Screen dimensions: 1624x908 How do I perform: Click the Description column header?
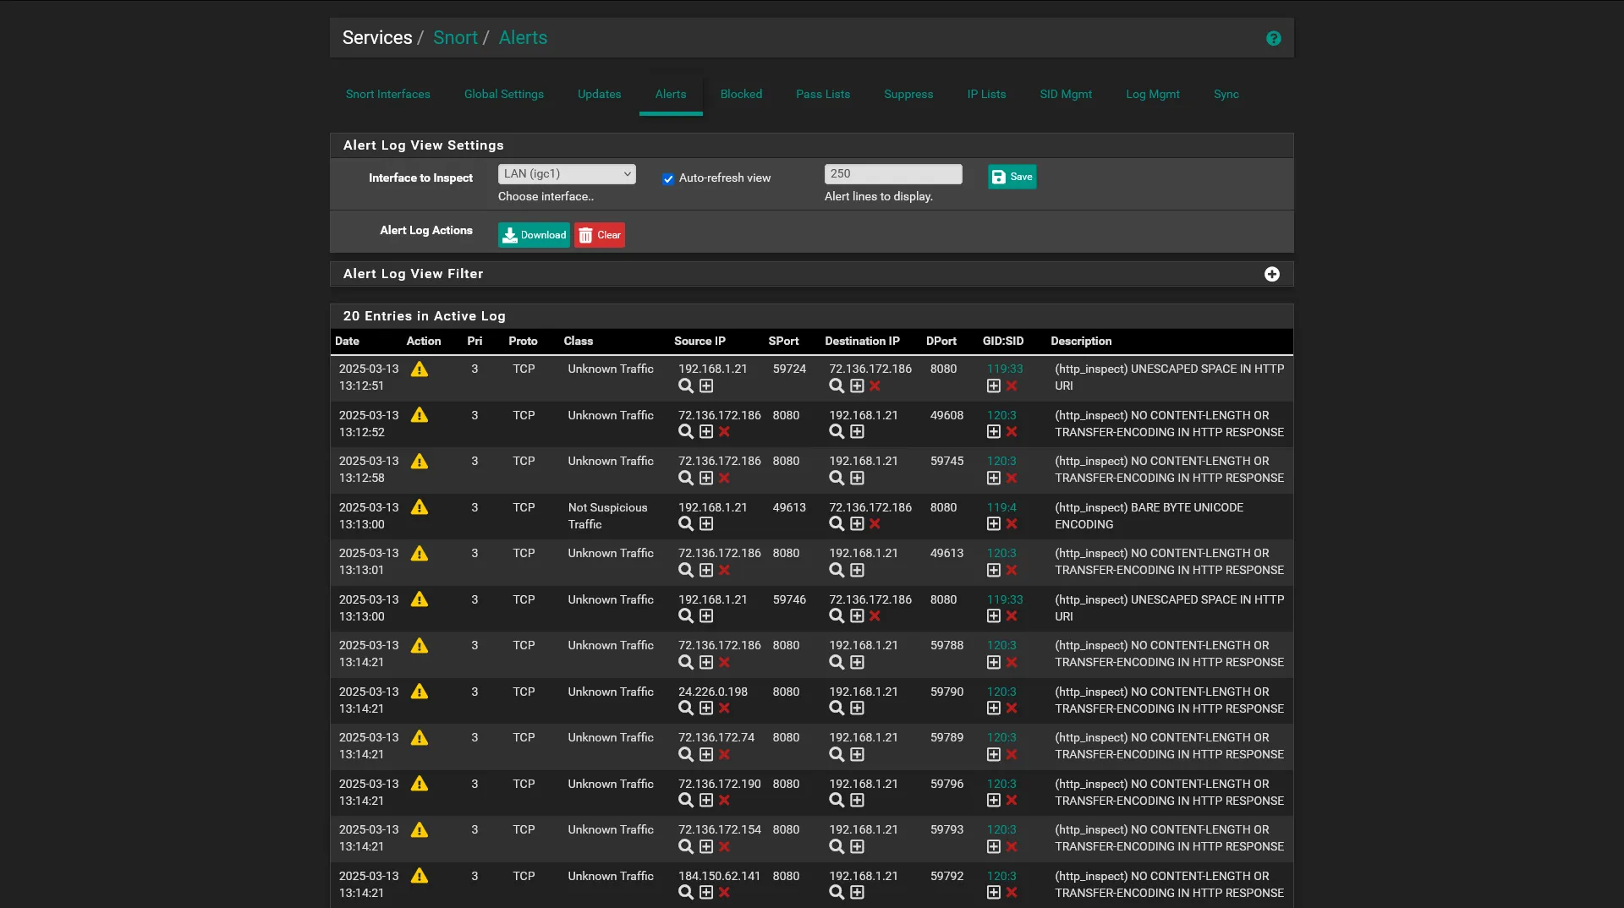pos(1081,342)
